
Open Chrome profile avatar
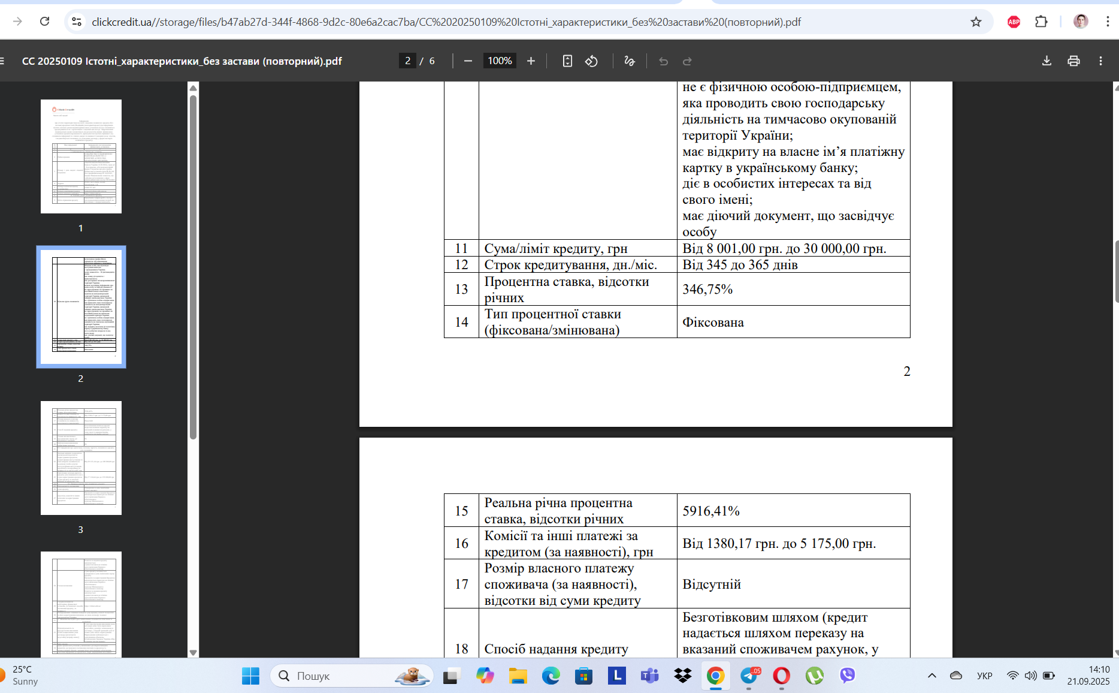tap(1081, 22)
